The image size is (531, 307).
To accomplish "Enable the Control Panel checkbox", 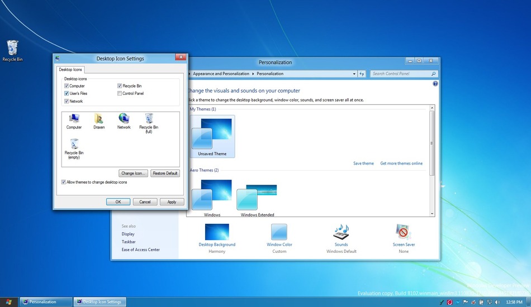I will click(120, 94).
